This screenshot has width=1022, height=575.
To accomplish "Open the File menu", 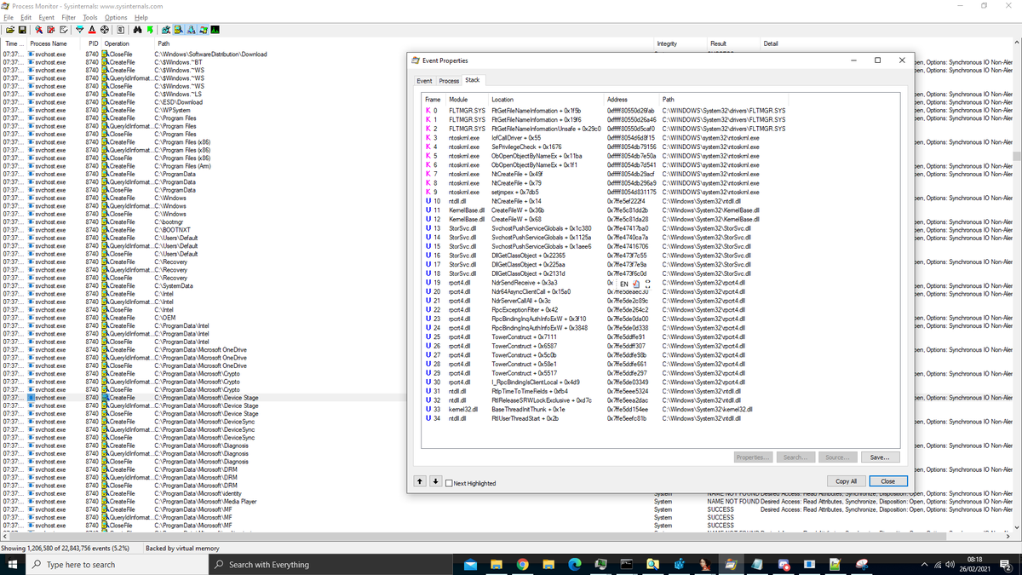I will [8, 17].
